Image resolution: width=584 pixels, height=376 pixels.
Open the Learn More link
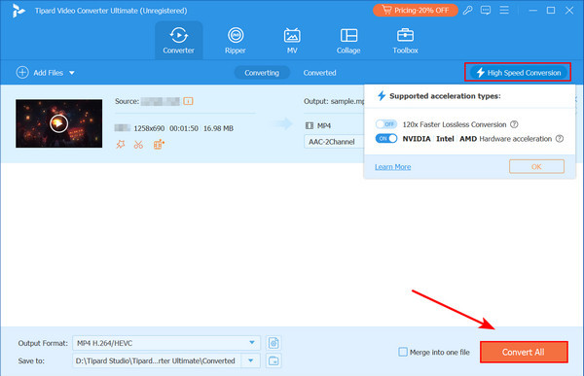(393, 167)
